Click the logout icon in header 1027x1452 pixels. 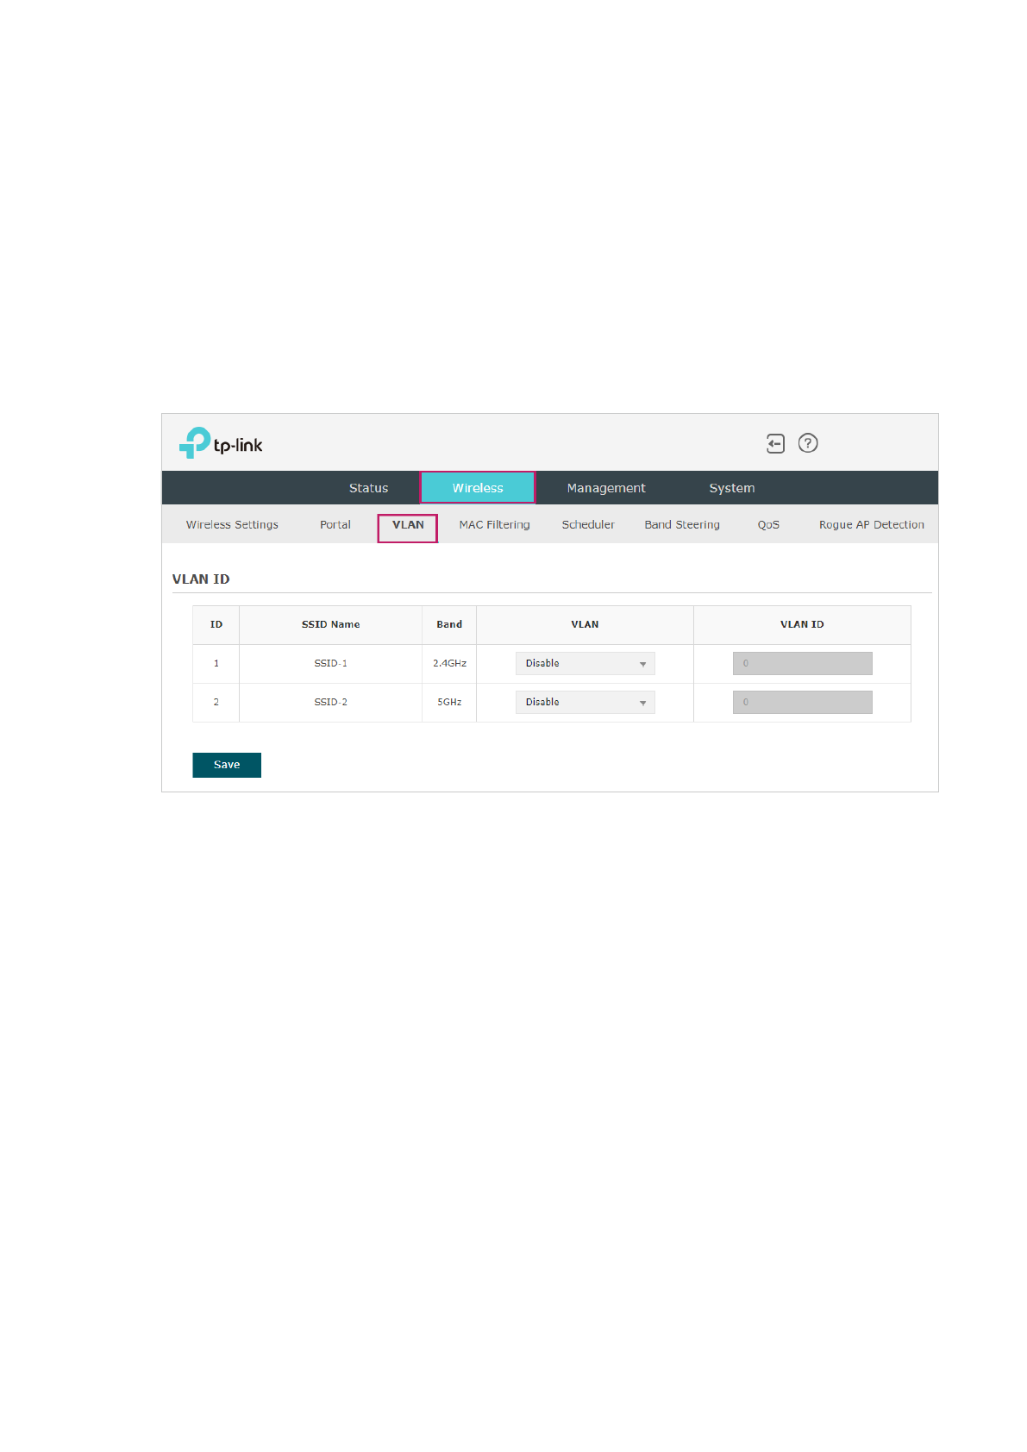click(775, 443)
